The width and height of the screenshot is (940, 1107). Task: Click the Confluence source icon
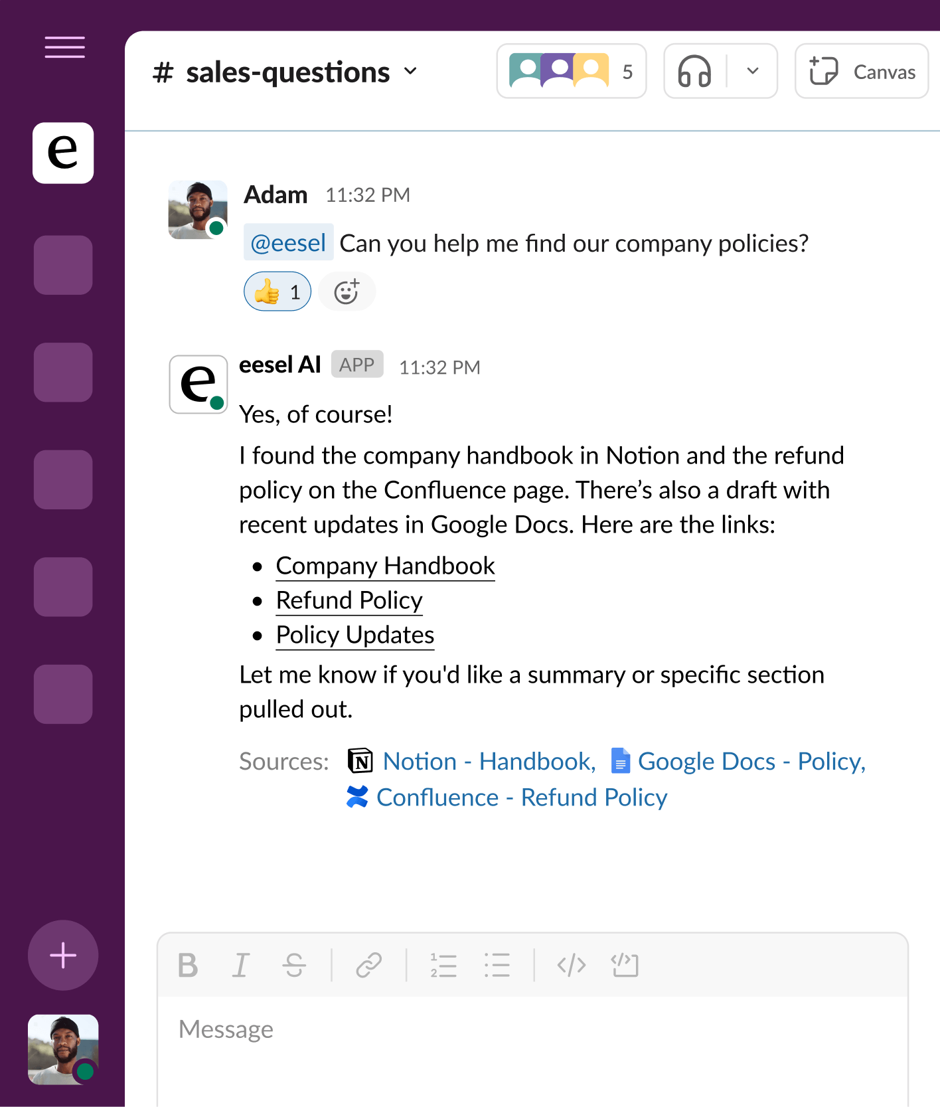[357, 797]
